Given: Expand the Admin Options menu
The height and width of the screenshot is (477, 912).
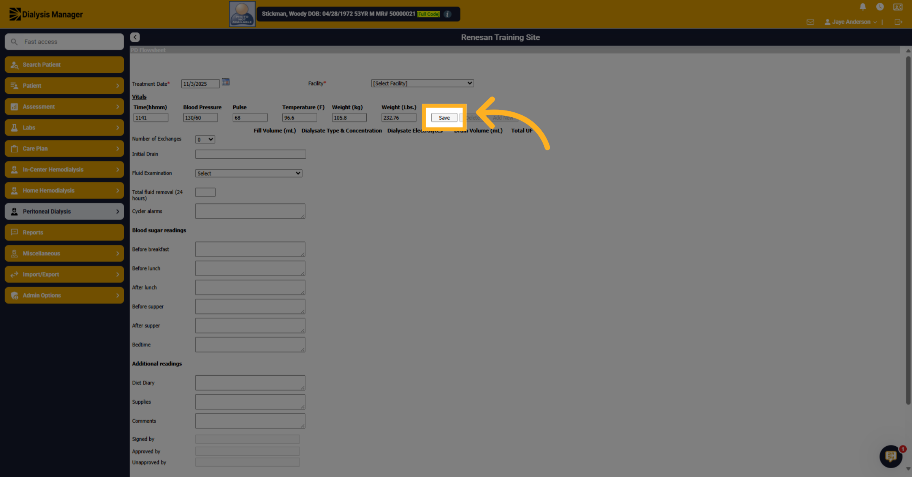Looking at the screenshot, I should (64, 295).
